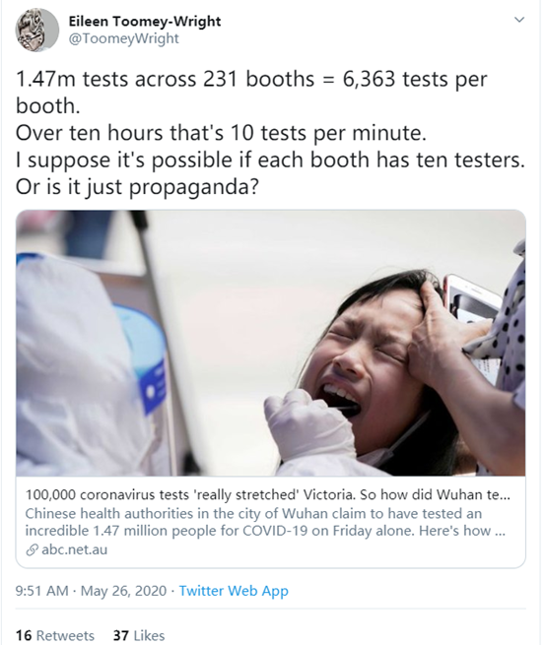
Task: Click the abc.net.au link icon
Action: (32, 550)
